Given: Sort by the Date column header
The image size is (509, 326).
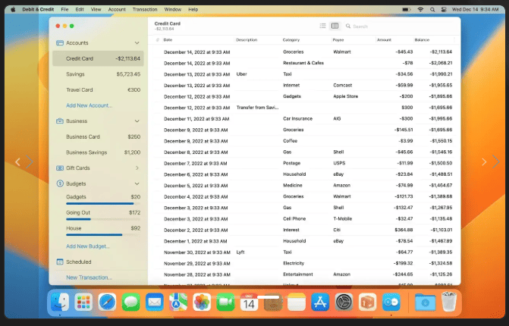Looking at the screenshot, I should click(168, 40).
